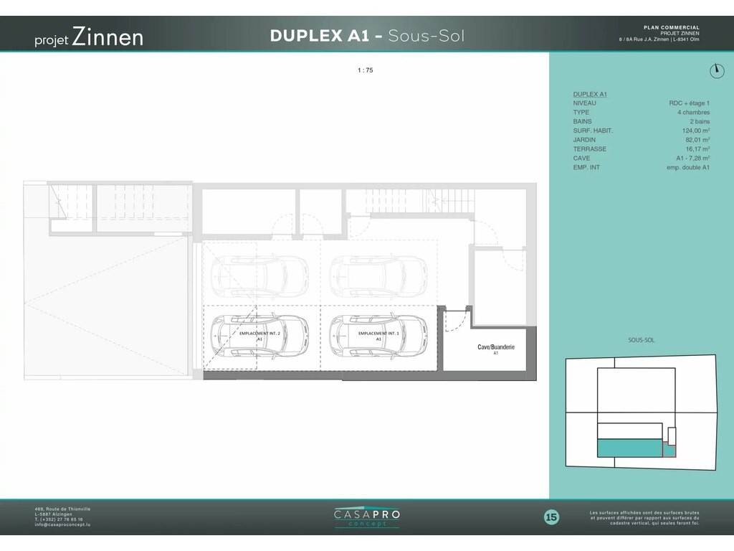Click the page number 15 badge

(x=551, y=517)
